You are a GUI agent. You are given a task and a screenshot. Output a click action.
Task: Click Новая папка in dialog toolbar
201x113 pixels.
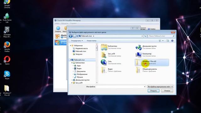[91, 40]
